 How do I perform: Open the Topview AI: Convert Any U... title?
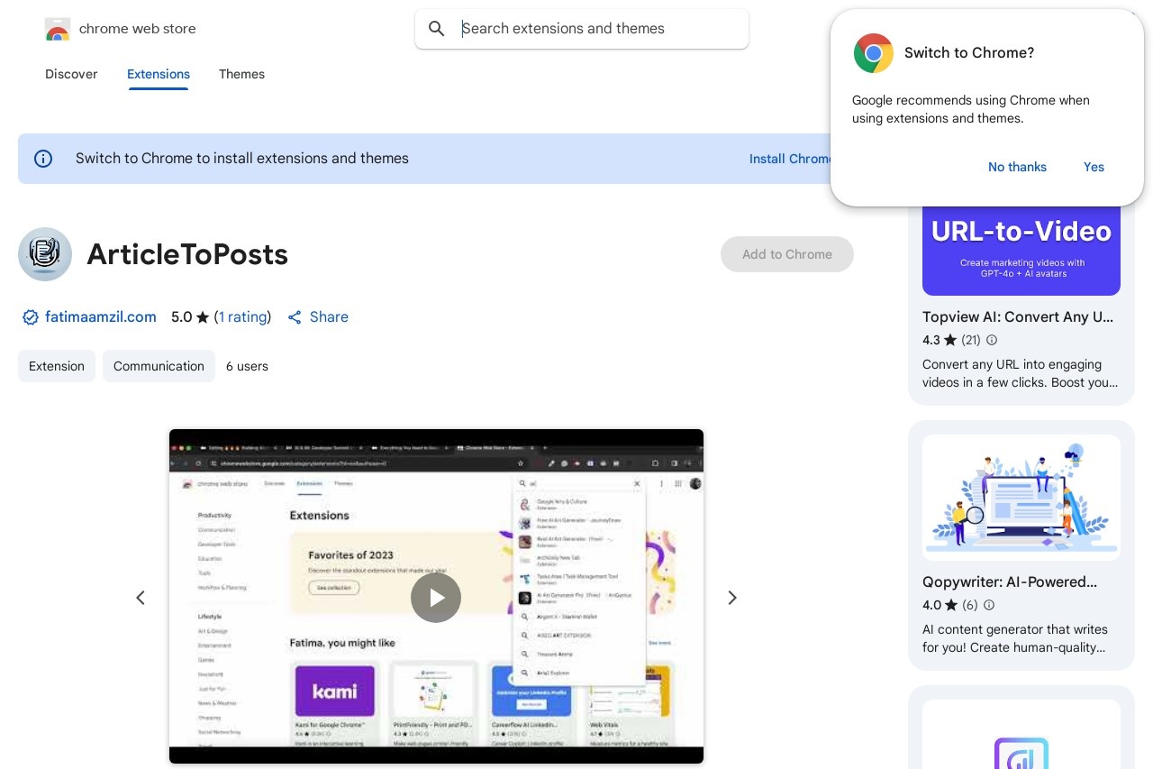click(1018, 317)
